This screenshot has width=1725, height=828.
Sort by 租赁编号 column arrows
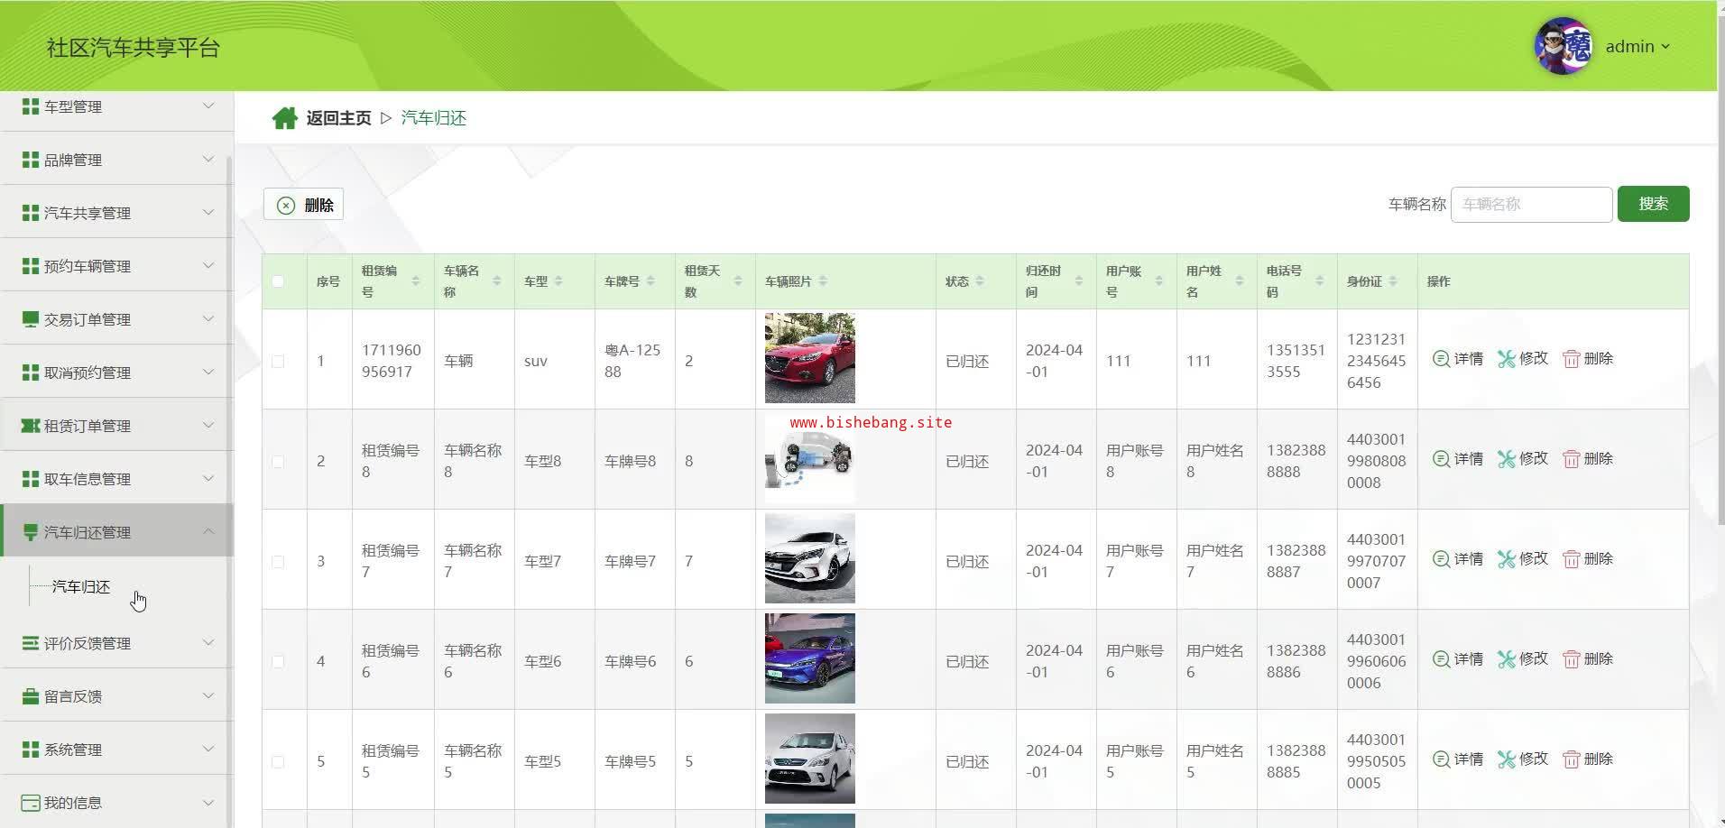[x=416, y=281]
